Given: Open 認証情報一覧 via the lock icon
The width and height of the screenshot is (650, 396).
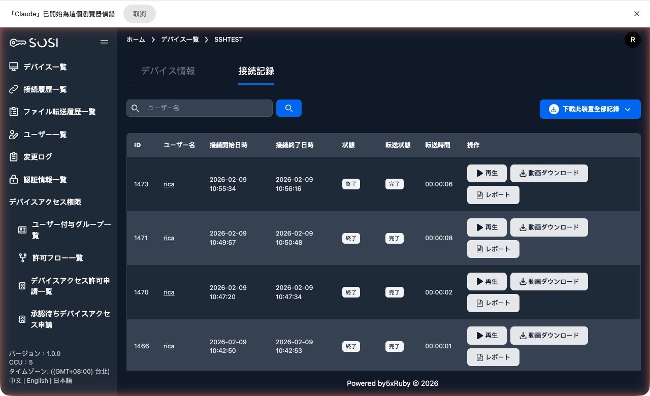Looking at the screenshot, I should tap(14, 179).
